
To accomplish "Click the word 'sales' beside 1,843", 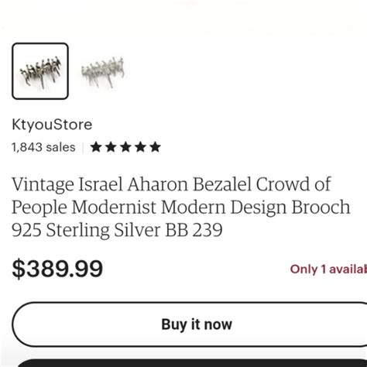I will pos(61,147).
